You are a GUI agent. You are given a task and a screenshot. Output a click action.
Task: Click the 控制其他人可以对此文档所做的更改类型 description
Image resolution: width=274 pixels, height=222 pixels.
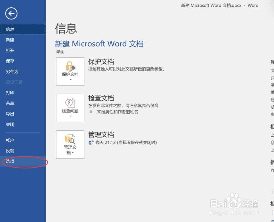coord(126,69)
